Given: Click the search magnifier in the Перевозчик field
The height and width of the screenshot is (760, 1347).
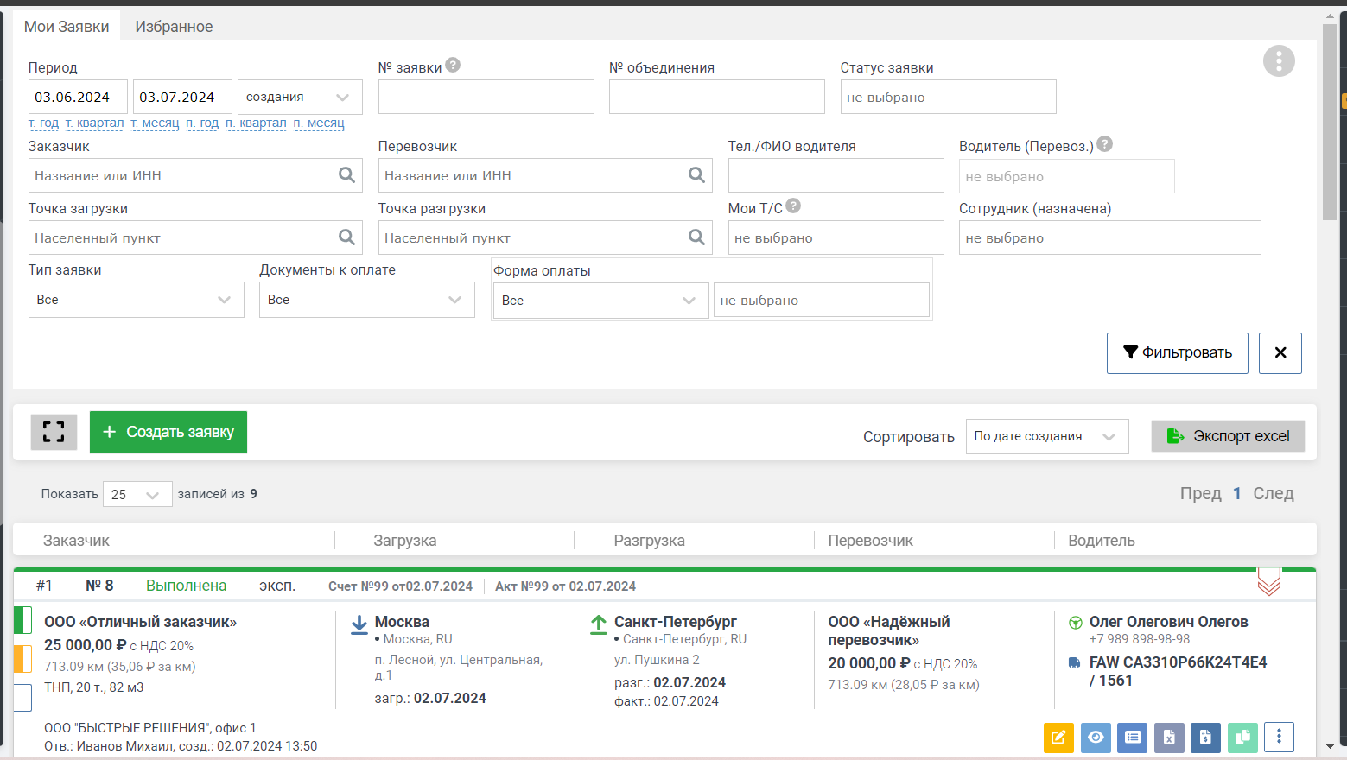Looking at the screenshot, I should 697,175.
